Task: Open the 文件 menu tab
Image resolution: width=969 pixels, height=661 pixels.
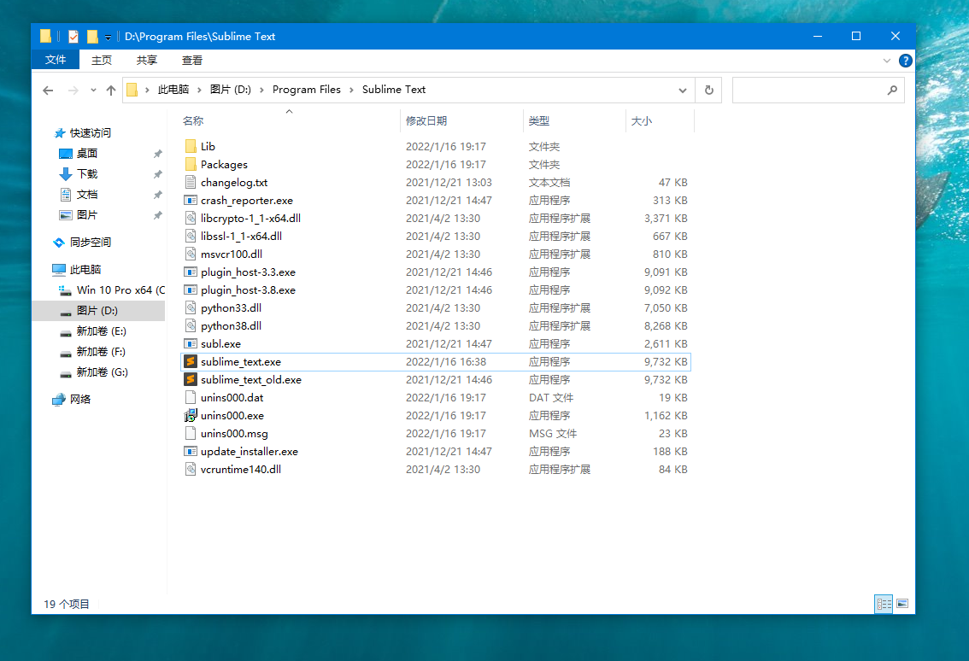Action: 56,60
